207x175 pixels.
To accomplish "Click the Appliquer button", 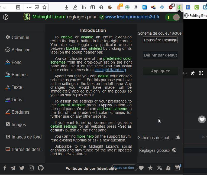I will click(x=160, y=71).
